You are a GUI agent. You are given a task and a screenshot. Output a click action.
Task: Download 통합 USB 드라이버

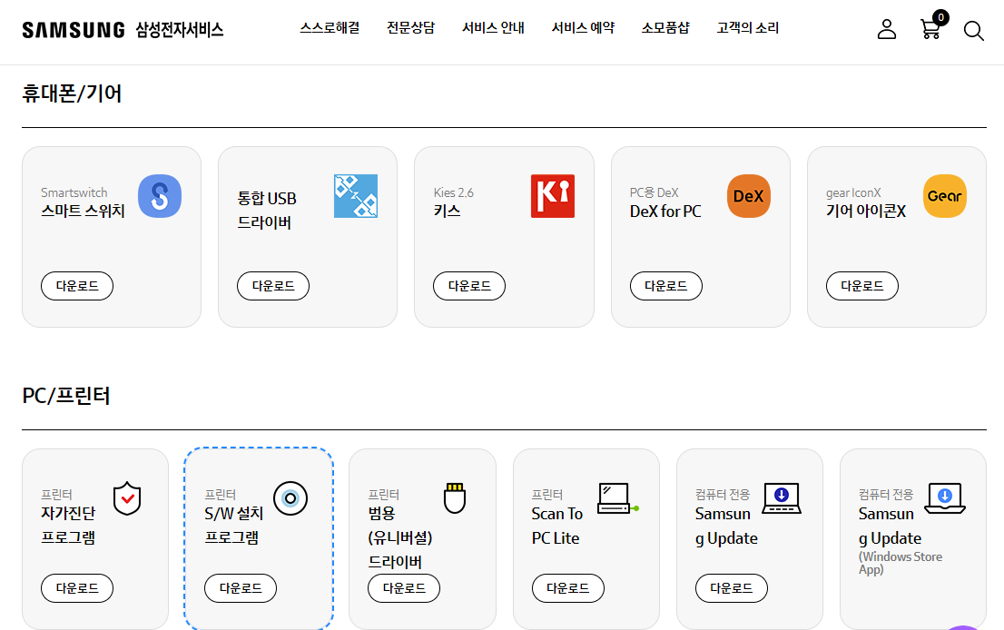[x=273, y=286]
